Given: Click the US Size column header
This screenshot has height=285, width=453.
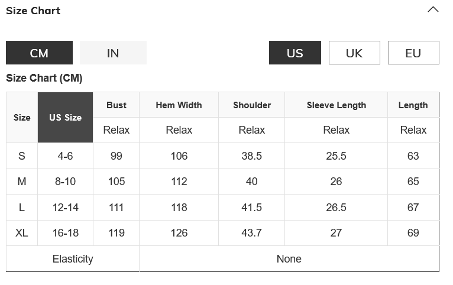Looking at the screenshot, I should coord(65,118).
